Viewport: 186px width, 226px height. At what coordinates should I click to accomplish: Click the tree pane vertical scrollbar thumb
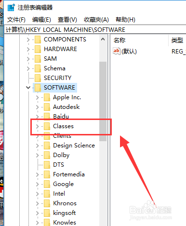click(x=103, y=102)
